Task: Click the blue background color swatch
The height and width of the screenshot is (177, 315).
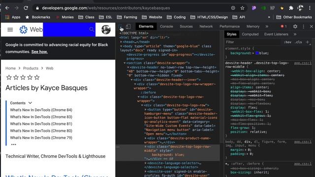Action: [x=257, y=53]
